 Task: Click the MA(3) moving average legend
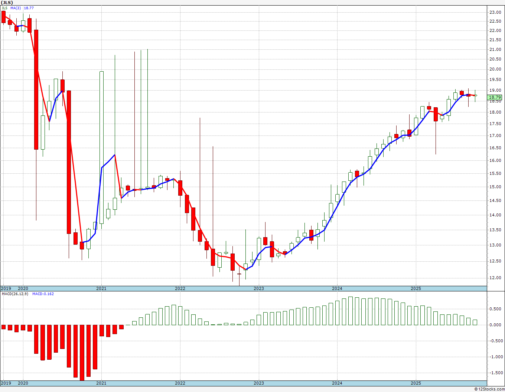[16, 8]
